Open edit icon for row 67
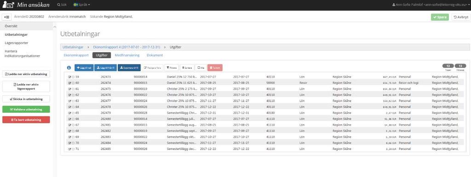471x177 pixels. [70, 125]
